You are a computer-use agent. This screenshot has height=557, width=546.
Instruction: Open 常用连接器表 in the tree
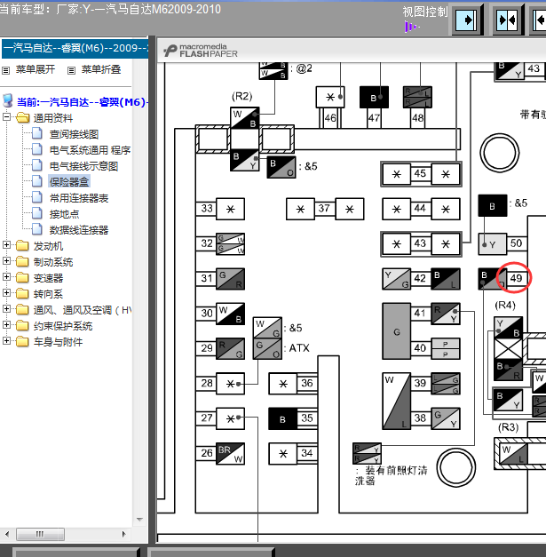(x=79, y=198)
